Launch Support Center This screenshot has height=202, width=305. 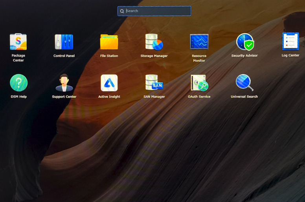coord(64,83)
